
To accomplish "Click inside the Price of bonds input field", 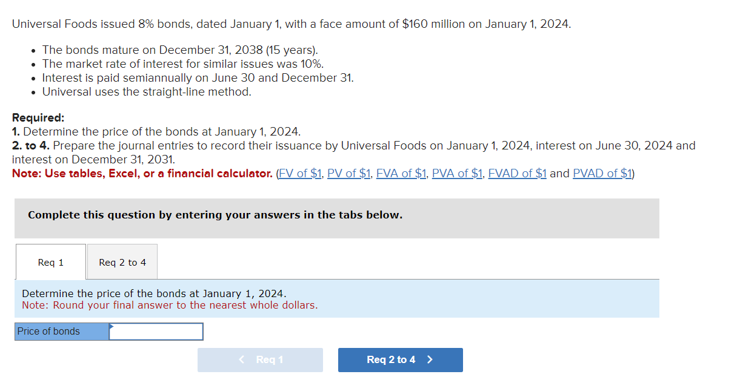I will pyautogui.click(x=158, y=331).
